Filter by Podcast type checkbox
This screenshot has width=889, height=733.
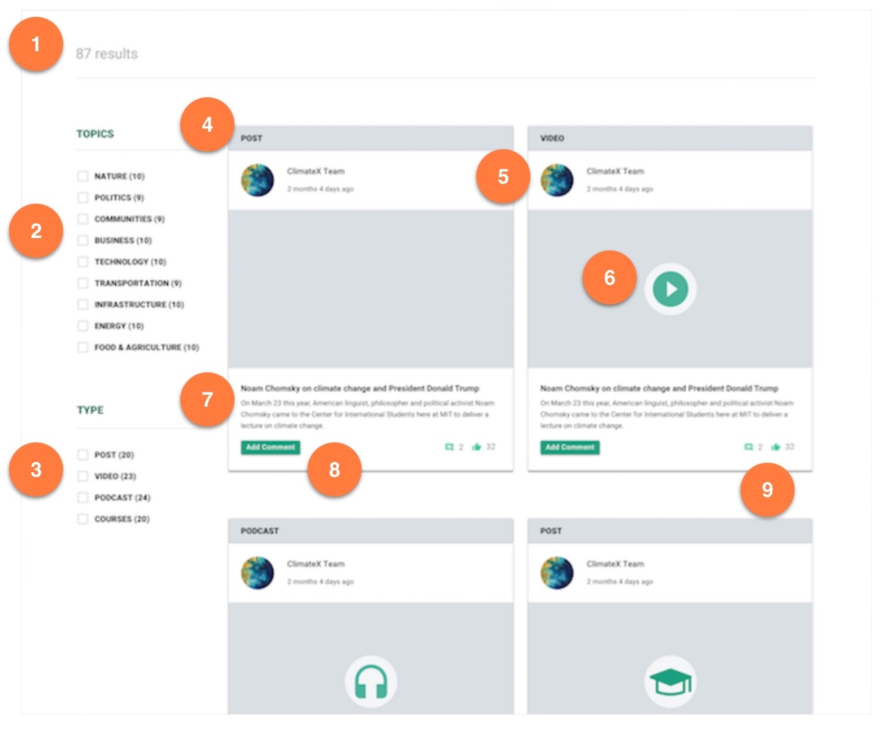(82, 498)
